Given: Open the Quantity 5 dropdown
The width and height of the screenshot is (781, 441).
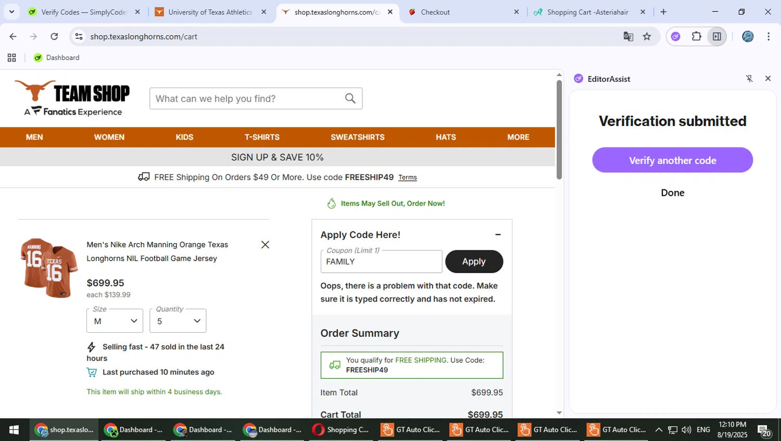Looking at the screenshot, I should (178, 321).
